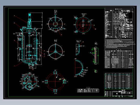Click the 270° label below the N9~N13 view
Image resolution: width=140 pixels, height=105 pixels.
click(x=83, y=34)
